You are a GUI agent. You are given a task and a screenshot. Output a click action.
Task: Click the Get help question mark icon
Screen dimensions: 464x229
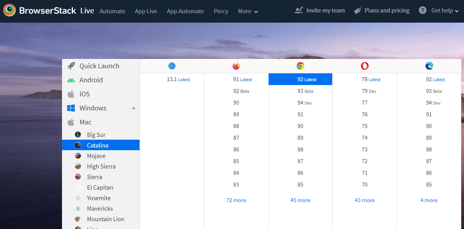click(x=423, y=11)
